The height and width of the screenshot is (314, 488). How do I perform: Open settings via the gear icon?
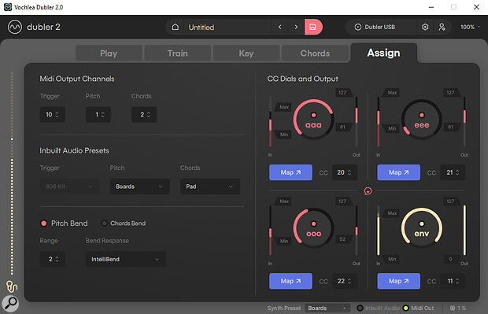click(x=425, y=27)
